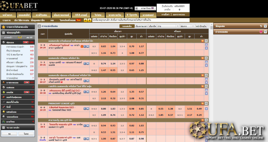Click the brown active button in the match list header
The image size is (268, 142).
[127, 26]
